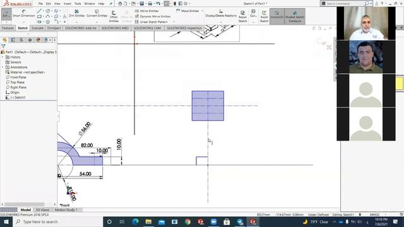404x227 pixels.
Task: Click Convert Entities tool
Action: (x=97, y=13)
